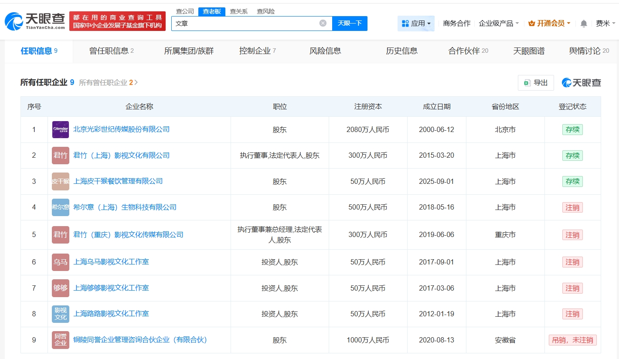The image size is (619, 359).
Task: Open 北京光彩世纪传媒股份有限公司 link
Action: click(x=122, y=129)
